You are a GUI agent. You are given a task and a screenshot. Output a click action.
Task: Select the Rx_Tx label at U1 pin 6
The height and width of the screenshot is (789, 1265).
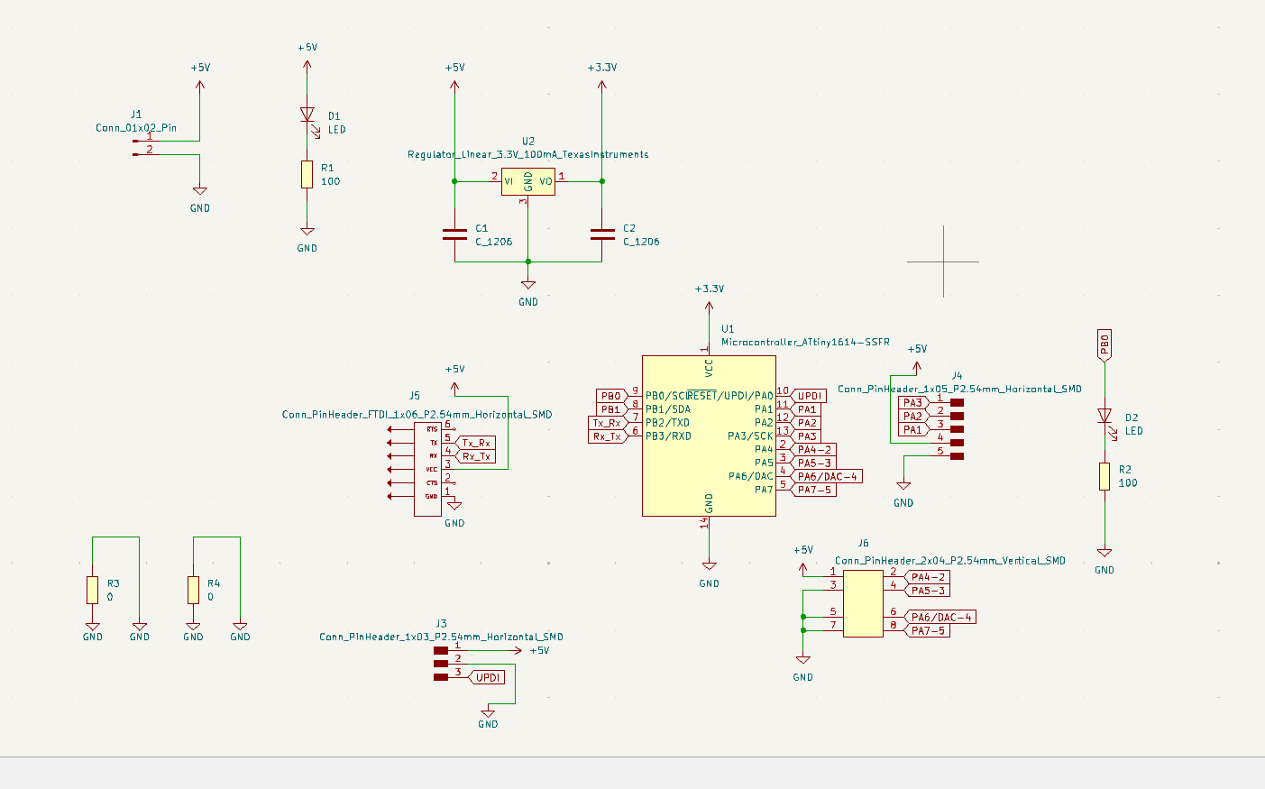[608, 436]
